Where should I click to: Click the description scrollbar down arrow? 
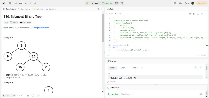103,92
